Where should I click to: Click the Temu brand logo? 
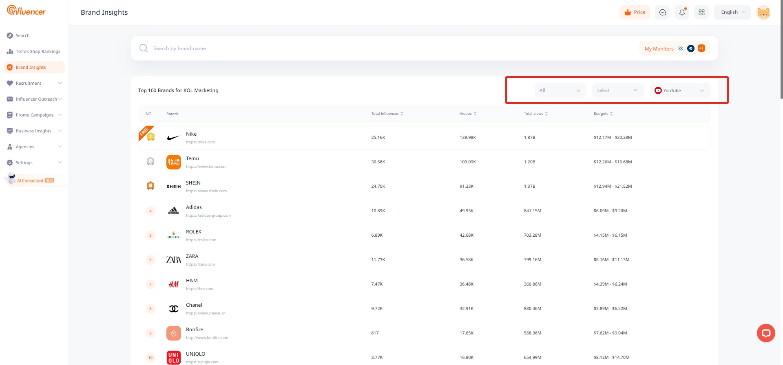(x=173, y=162)
